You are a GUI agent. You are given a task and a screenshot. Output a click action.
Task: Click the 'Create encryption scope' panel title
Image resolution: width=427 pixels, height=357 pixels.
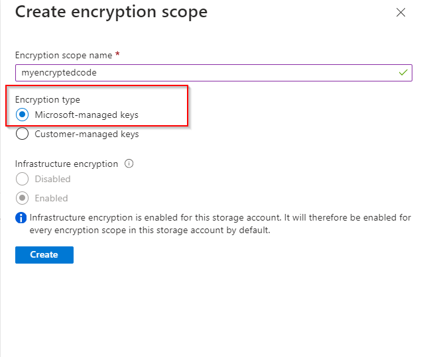111,12
